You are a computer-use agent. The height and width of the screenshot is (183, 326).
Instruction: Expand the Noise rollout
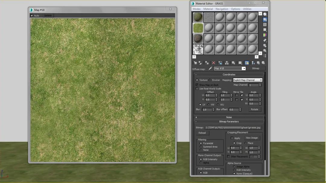pos(229,117)
